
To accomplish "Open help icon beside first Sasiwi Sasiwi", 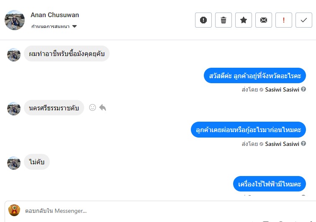I will pos(303,89).
